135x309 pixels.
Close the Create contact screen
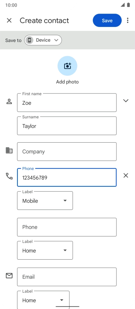(9, 20)
